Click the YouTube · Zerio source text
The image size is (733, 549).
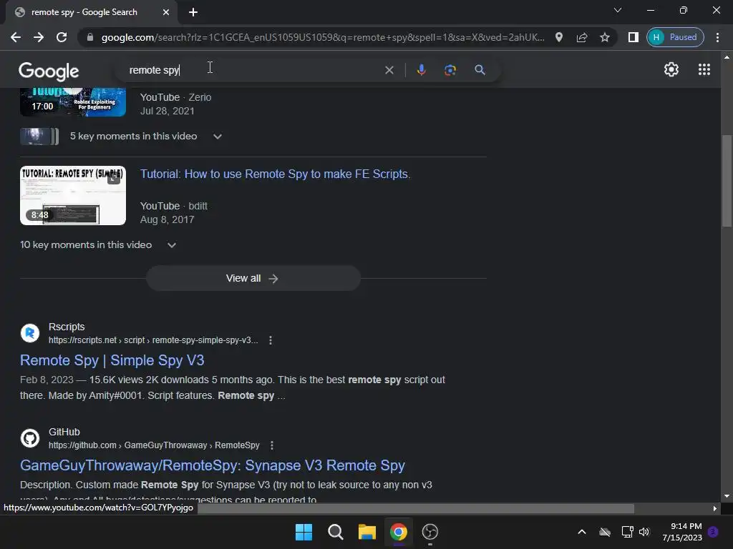click(x=176, y=97)
